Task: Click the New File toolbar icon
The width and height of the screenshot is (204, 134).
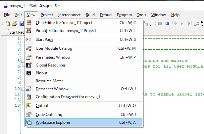Action: point(7,23)
